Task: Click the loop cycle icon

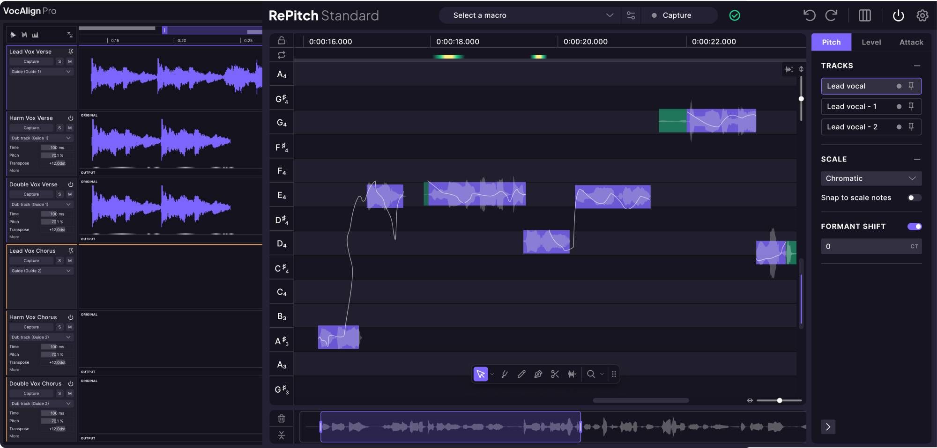Action: (282, 55)
